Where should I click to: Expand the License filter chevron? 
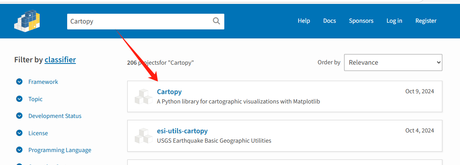[x=19, y=133]
